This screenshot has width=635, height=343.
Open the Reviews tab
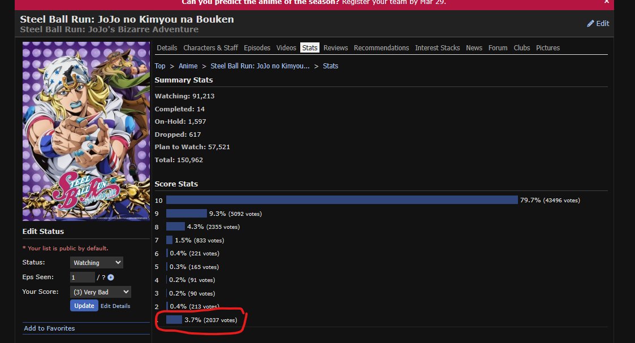pyautogui.click(x=335, y=47)
